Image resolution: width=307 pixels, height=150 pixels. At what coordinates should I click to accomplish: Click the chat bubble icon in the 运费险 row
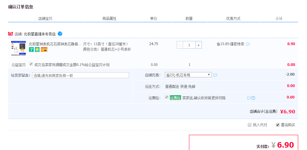click(x=249, y=98)
